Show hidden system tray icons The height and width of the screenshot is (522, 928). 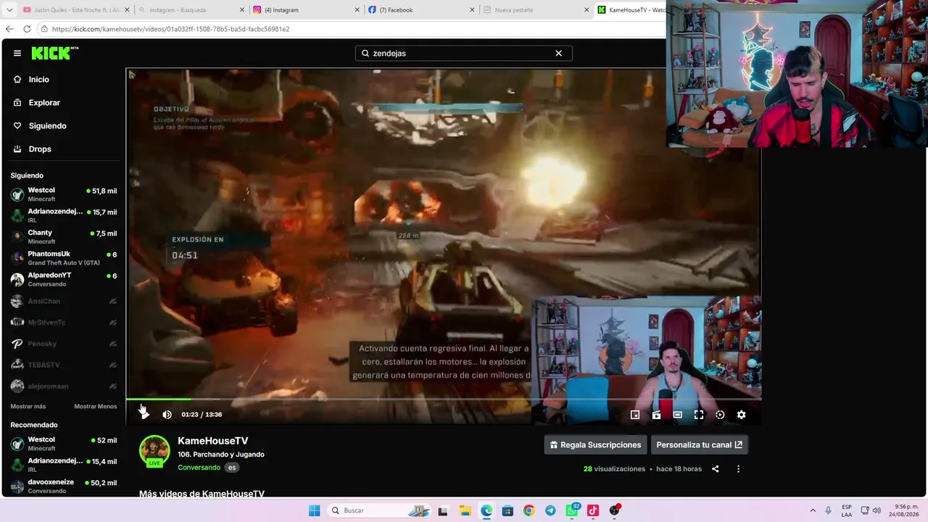pyautogui.click(x=813, y=510)
